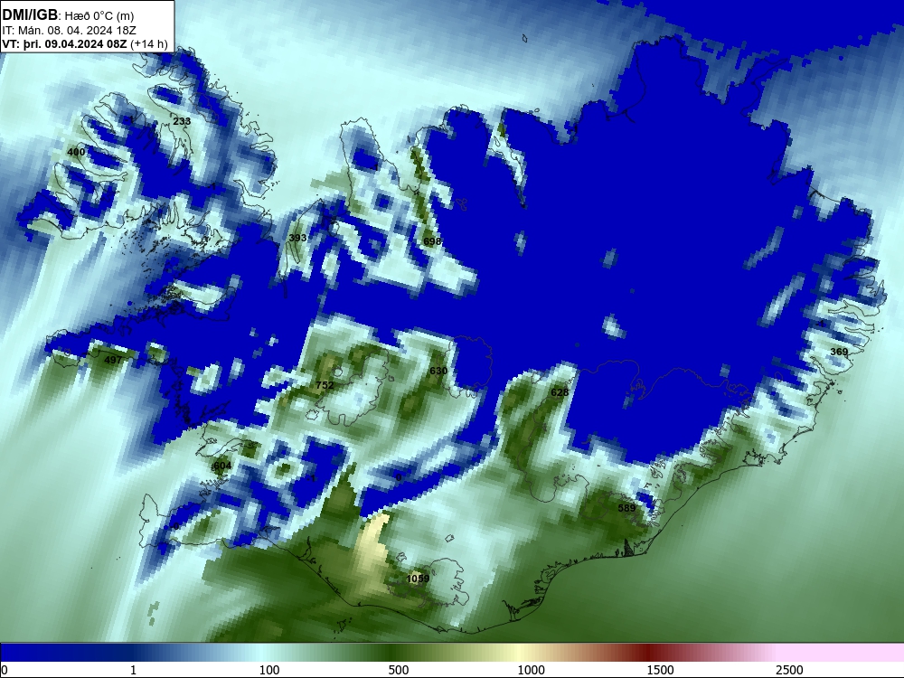The image size is (904, 678).
Task: Click the 604 height value label
Action: coord(222,466)
